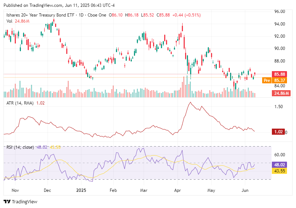Click the orange 85.37 pre-market price label
296x208 pixels.
(279, 80)
